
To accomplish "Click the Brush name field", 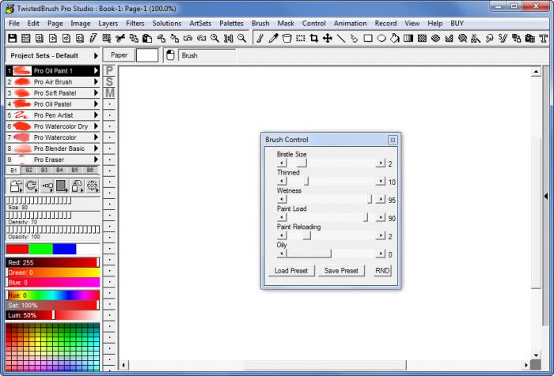I will (x=207, y=55).
